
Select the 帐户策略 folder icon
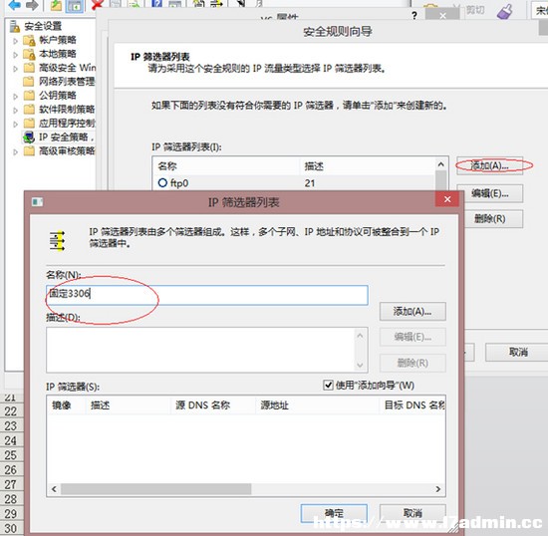point(29,40)
